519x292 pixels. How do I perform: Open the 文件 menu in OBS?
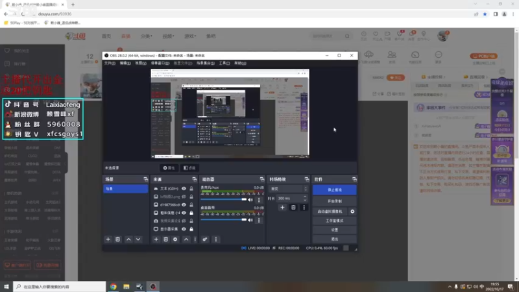(110, 63)
